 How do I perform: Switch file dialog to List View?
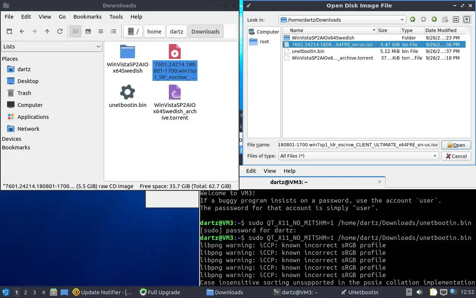pos(456,20)
